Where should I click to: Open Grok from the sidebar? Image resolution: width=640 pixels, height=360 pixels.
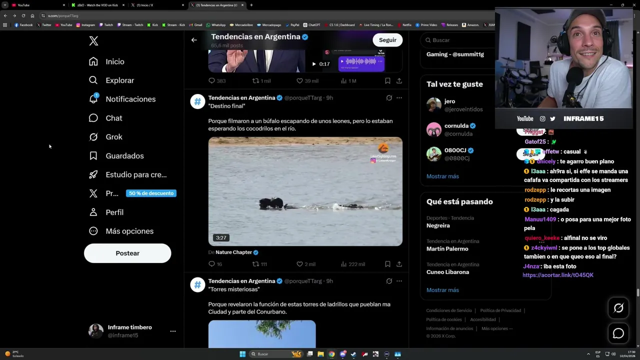pyautogui.click(x=105, y=137)
